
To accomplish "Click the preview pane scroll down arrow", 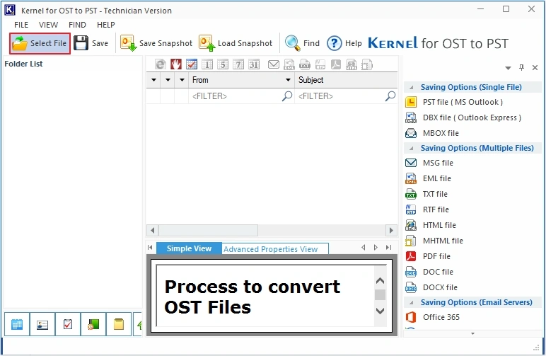I will click(381, 311).
